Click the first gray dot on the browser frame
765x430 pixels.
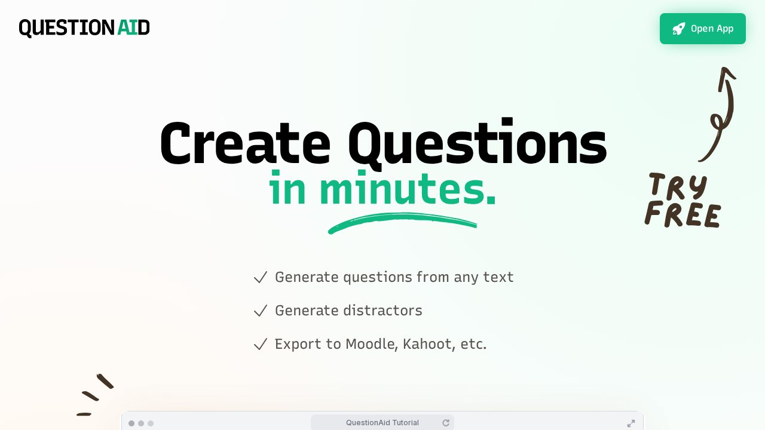(131, 423)
